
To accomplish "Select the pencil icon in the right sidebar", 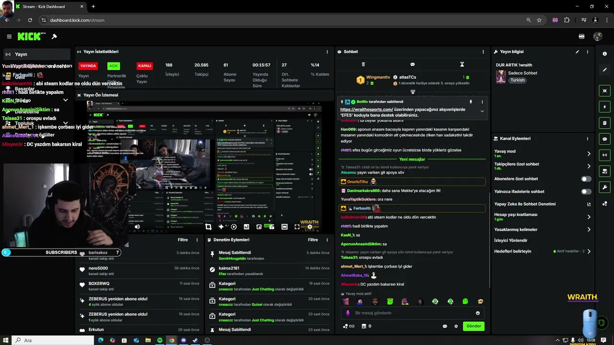I will pos(604,69).
